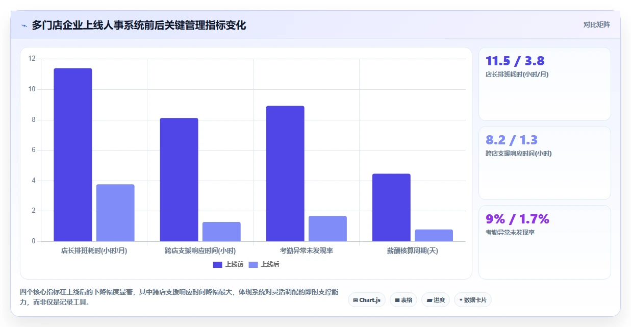Click the lightning icon beside the dashboard title
631x327 pixels.
[24, 25]
